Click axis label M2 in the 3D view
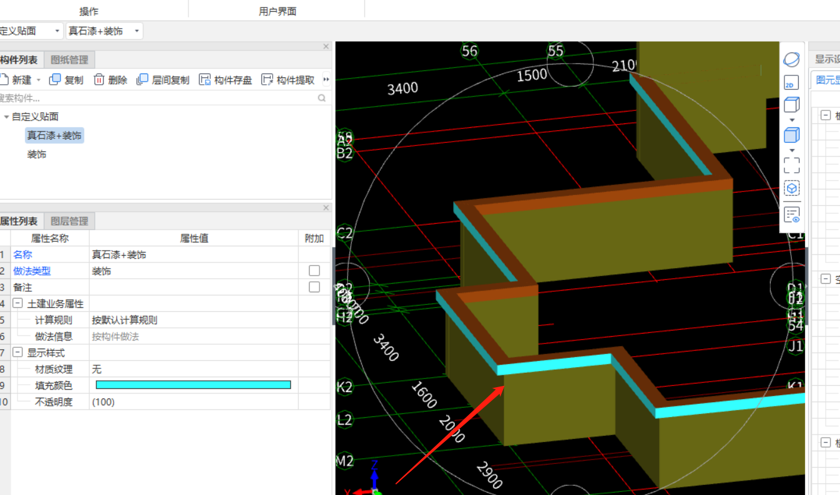Image resolution: width=840 pixels, height=495 pixels. coord(344,461)
